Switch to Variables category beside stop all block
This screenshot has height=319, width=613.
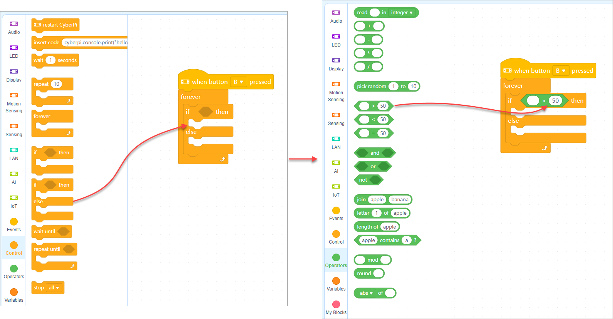point(14,295)
